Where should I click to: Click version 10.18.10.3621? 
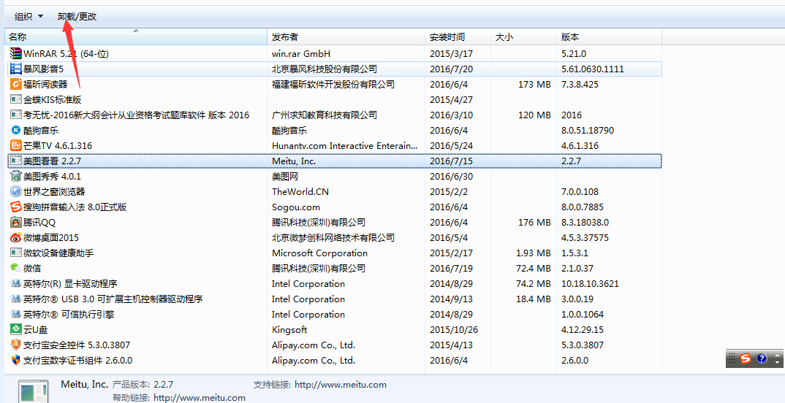pos(591,284)
